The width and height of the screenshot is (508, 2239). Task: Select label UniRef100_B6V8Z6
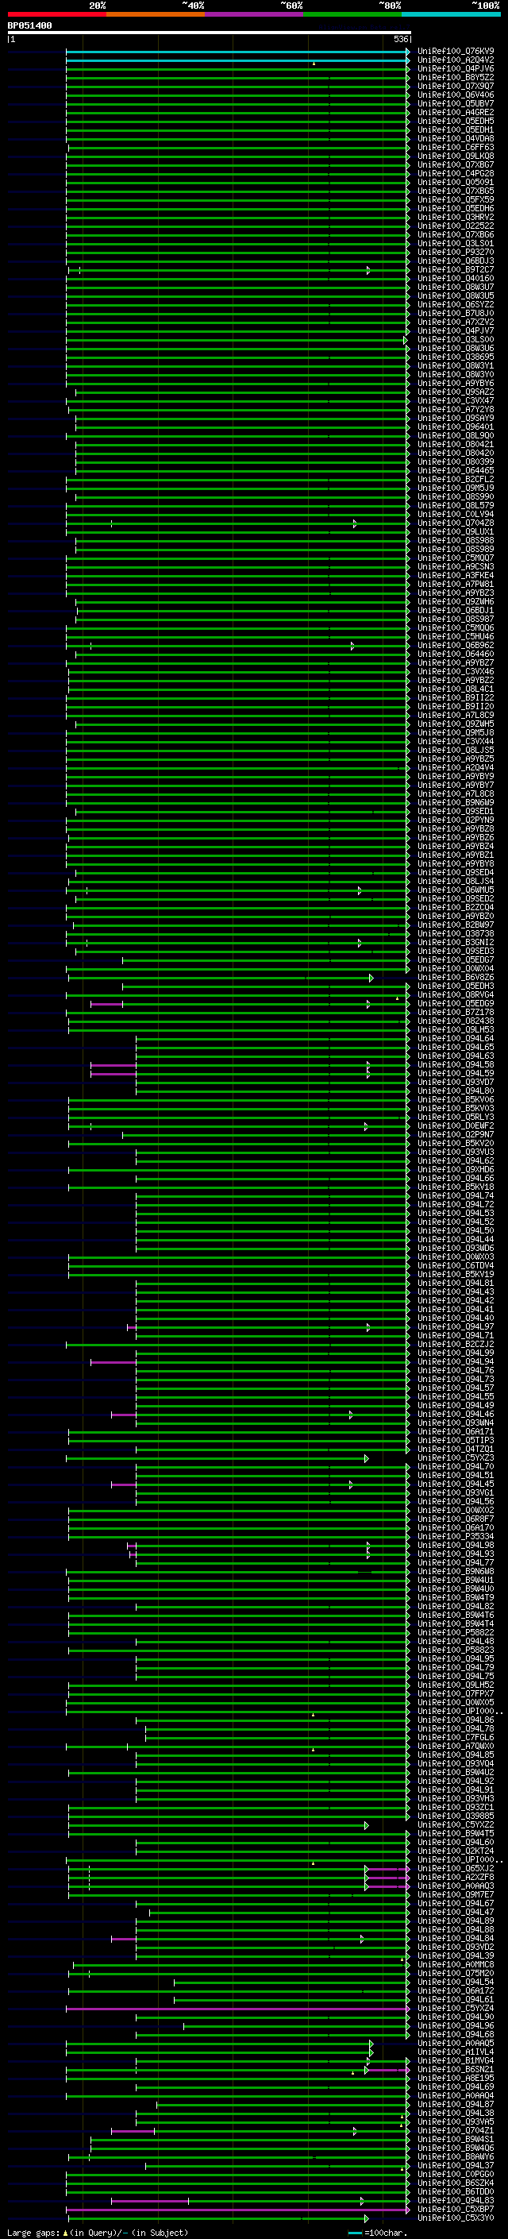(x=456, y=978)
